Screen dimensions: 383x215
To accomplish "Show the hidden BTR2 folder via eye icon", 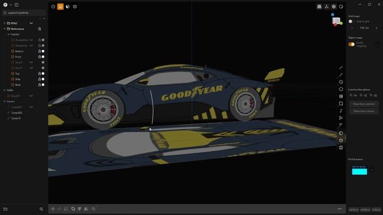I will pos(31,23).
